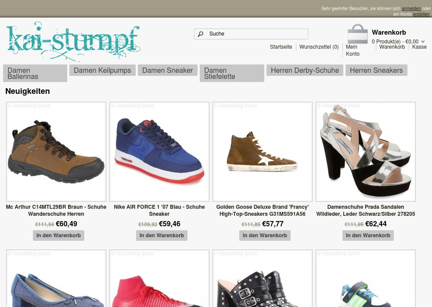
Task: Open the Damen Keilpumps category
Action: (x=102, y=70)
